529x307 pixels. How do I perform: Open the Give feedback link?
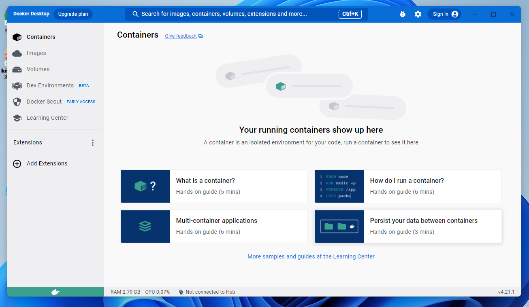[x=181, y=36]
